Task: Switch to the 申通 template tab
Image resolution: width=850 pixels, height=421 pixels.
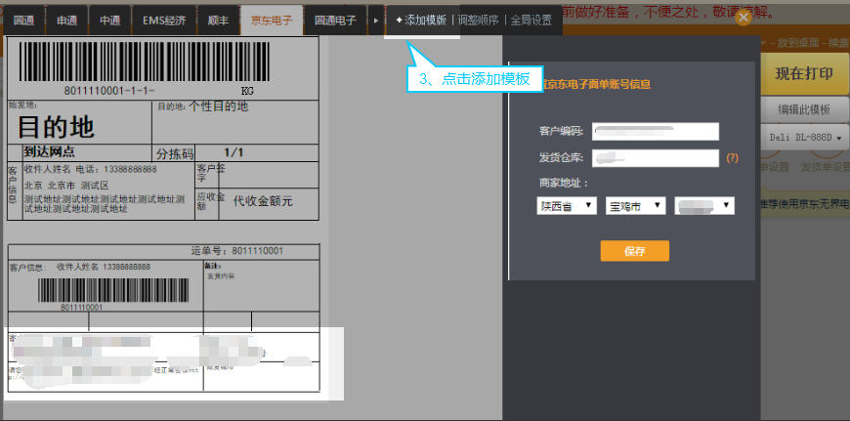Action: click(x=67, y=21)
